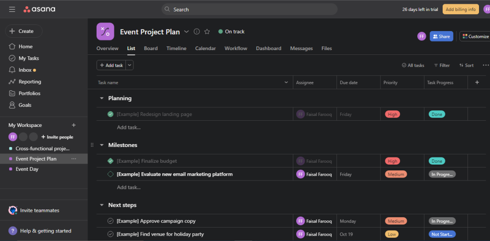Image resolution: width=490 pixels, height=241 pixels.
Task: Click Add task... under Planning section
Action: (129, 127)
